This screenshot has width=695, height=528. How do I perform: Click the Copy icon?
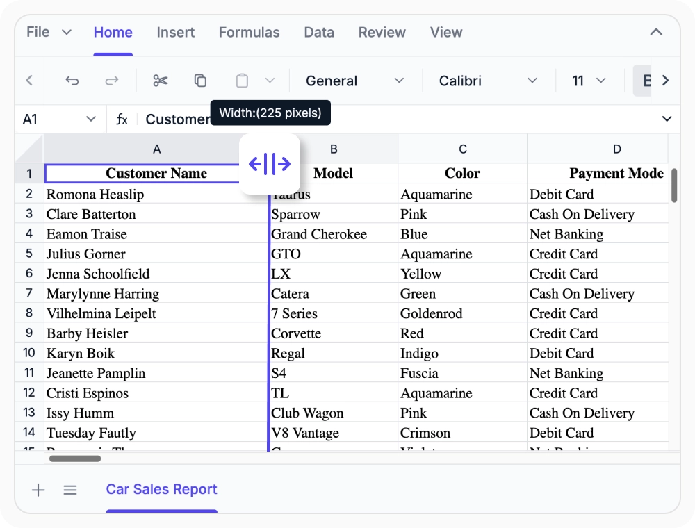(x=200, y=81)
